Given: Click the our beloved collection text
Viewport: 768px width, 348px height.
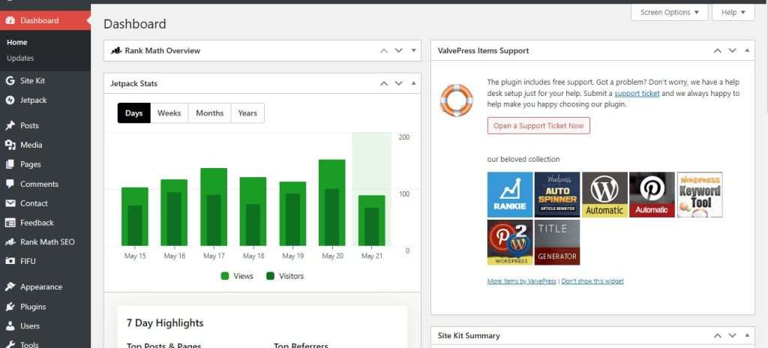Looking at the screenshot, I should coord(523,159).
